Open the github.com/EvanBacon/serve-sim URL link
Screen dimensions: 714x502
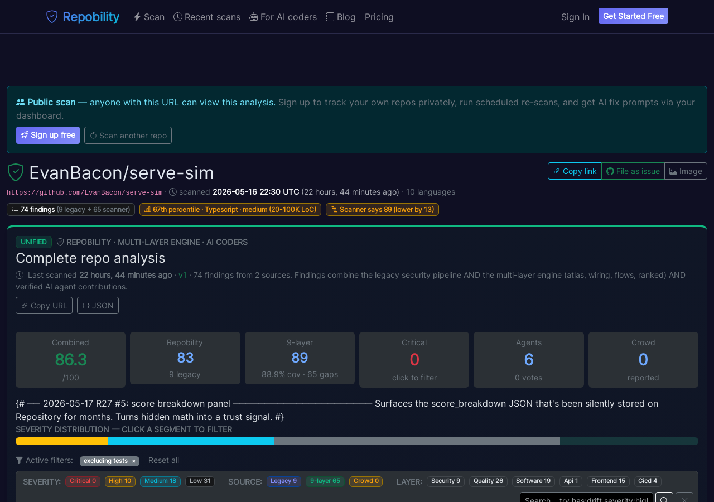(x=85, y=192)
